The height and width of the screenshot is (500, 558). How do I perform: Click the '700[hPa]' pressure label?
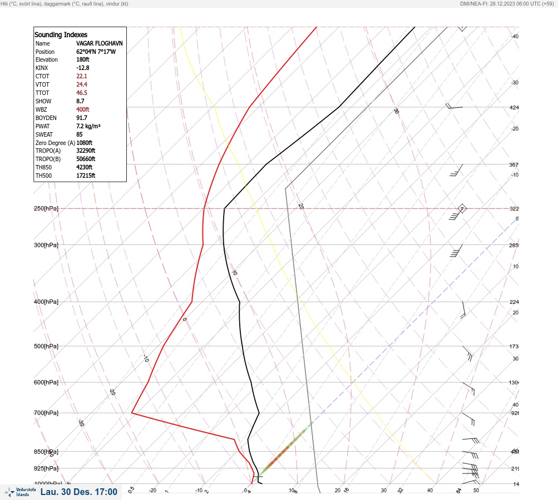(x=46, y=413)
